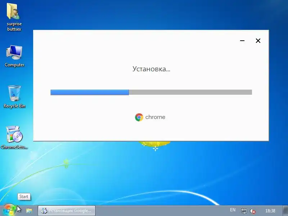Screen dimensions: 288x216
Task: Select the ChromeSetup installer desktop icon
Action: pyautogui.click(x=14, y=138)
